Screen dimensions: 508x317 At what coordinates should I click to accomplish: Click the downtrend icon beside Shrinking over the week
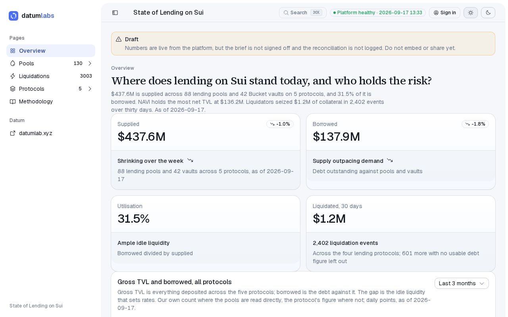tap(190, 160)
